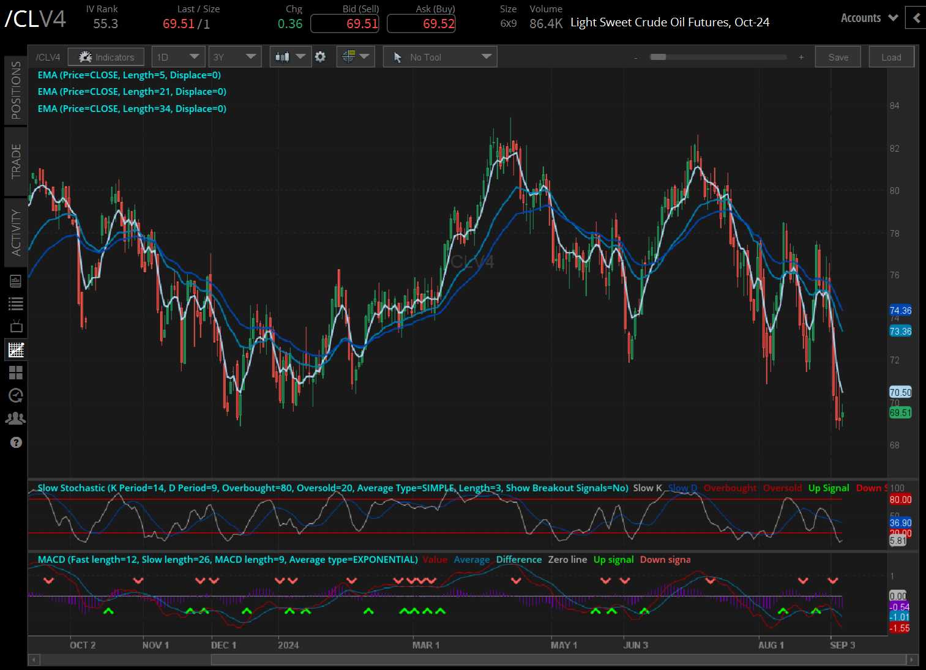Open chart settings with the gear icon
This screenshot has height=670, width=926.
click(x=320, y=56)
